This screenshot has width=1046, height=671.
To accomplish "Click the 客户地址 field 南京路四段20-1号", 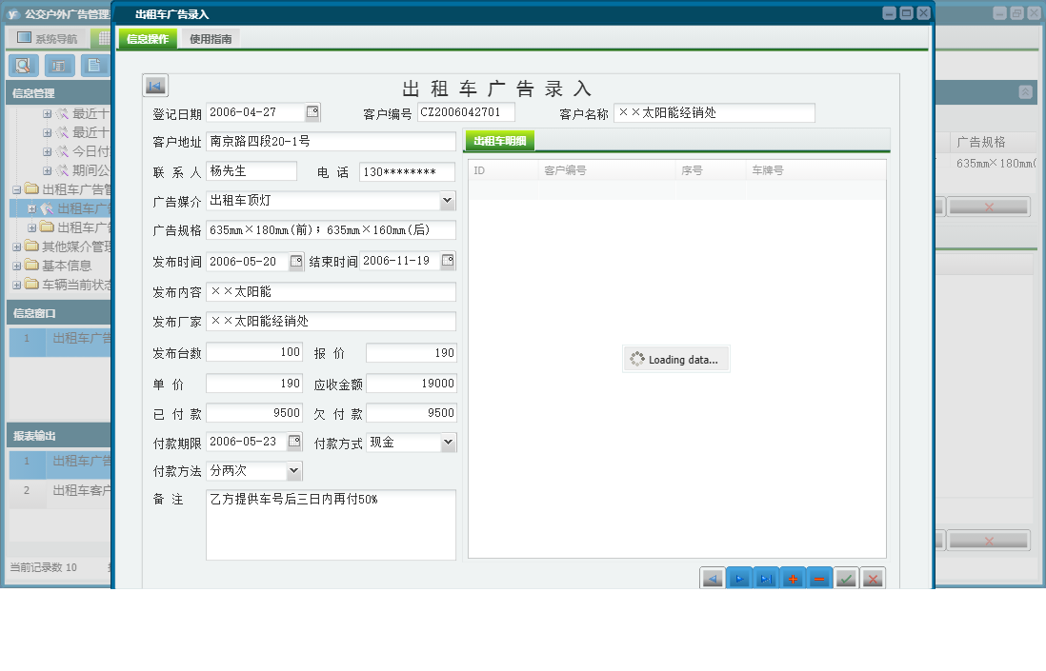I will point(331,141).
